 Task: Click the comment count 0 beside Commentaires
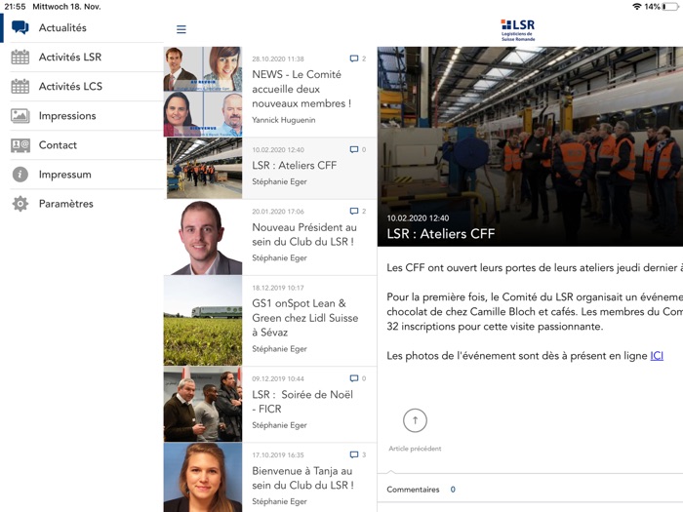pos(453,490)
